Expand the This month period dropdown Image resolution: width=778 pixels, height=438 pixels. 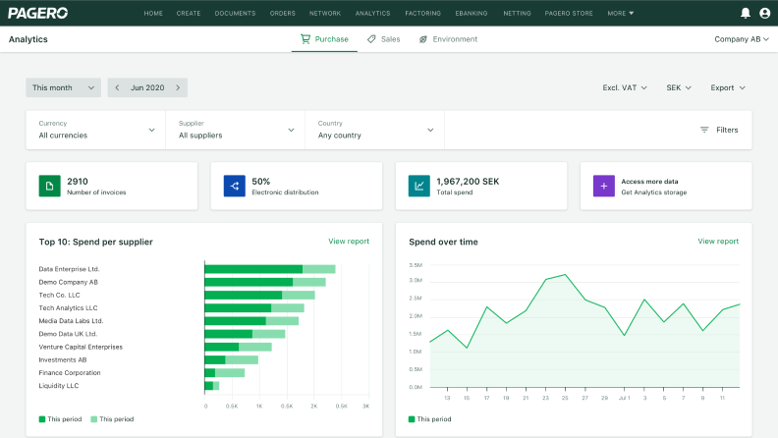pos(64,87)
